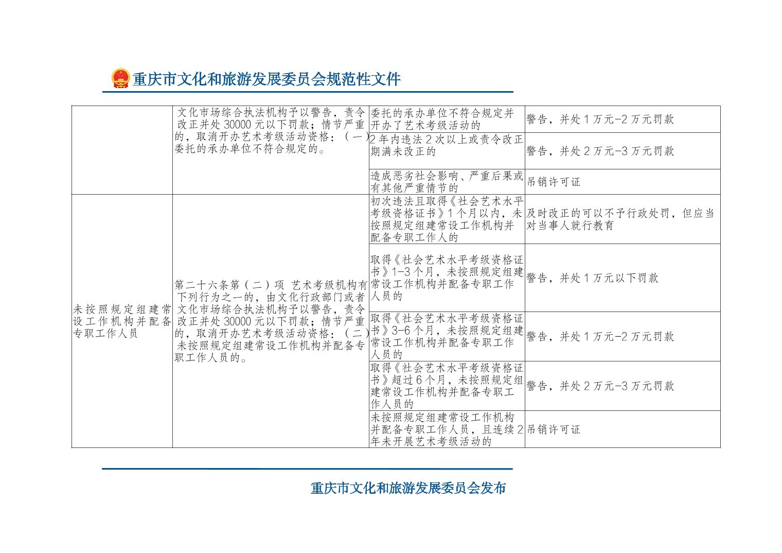Click the cell about 造成恶劣社会影响、严重后果
This screenshot has height=553, width=782.
[446, 182]
